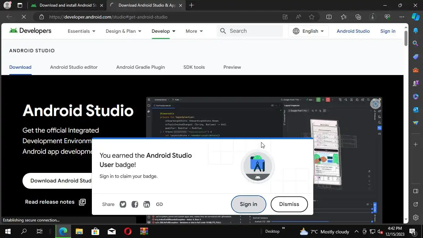The width and height of the screenshot is (423, 238).
Task: Open the sidebar Tools briefcase icon
Action: coord(416,70)
